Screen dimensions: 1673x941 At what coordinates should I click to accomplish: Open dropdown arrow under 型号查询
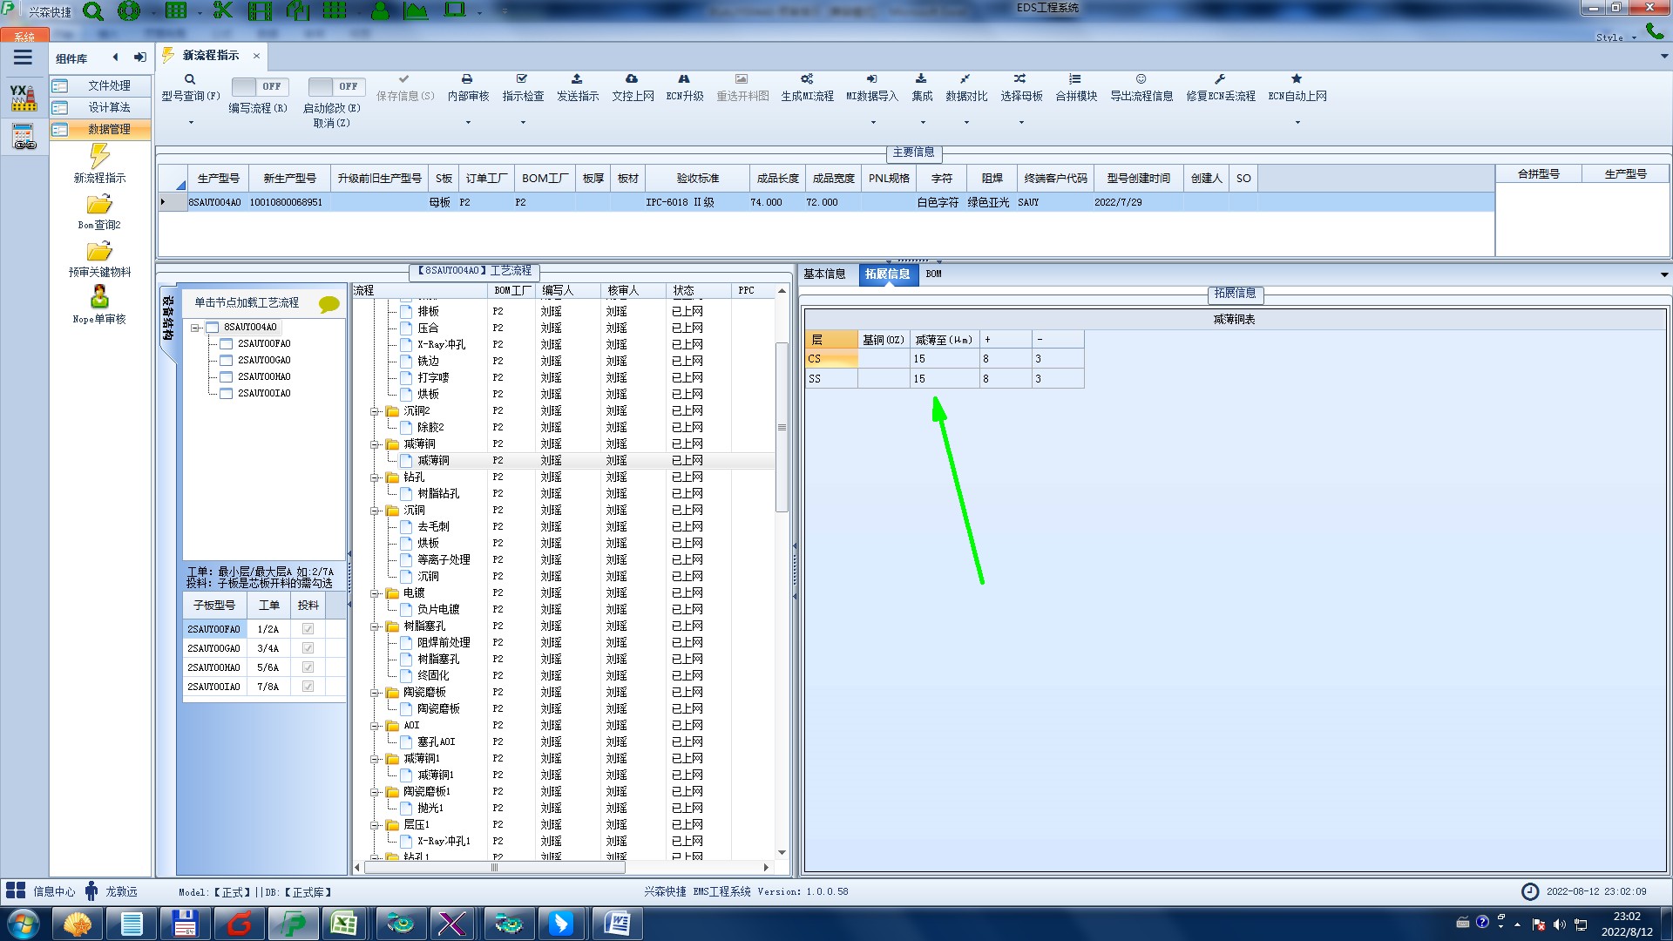point(191,123)
